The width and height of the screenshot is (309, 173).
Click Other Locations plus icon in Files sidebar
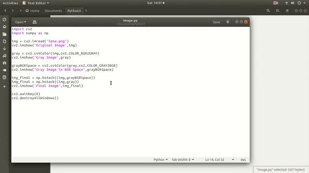4,86
